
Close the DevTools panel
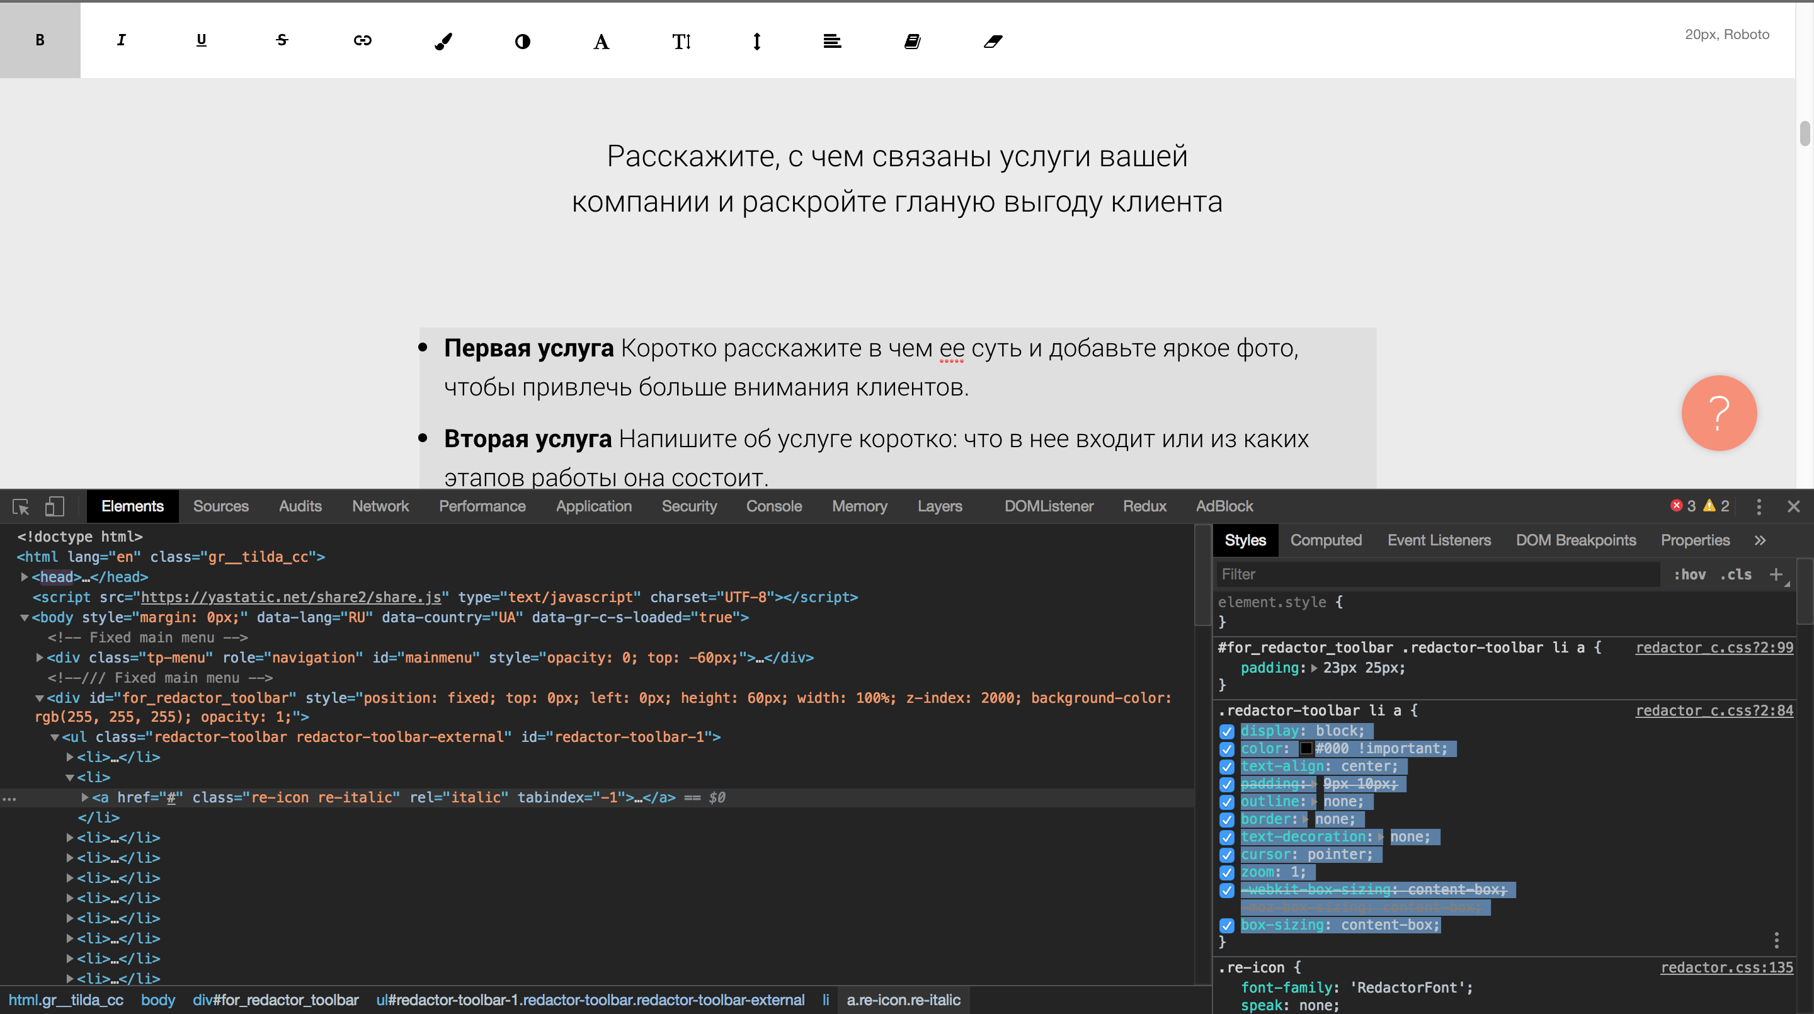(1794, 506)
